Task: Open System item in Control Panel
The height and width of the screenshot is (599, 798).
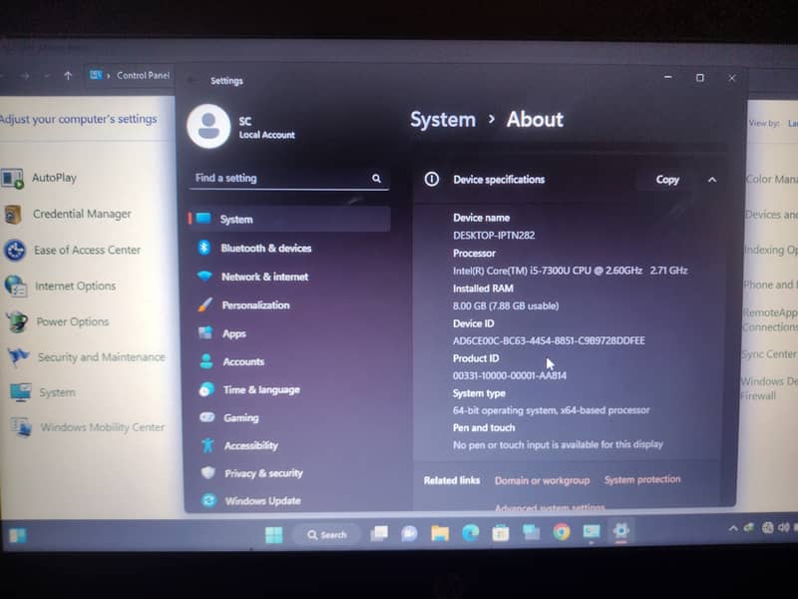Action: point(43,392)
